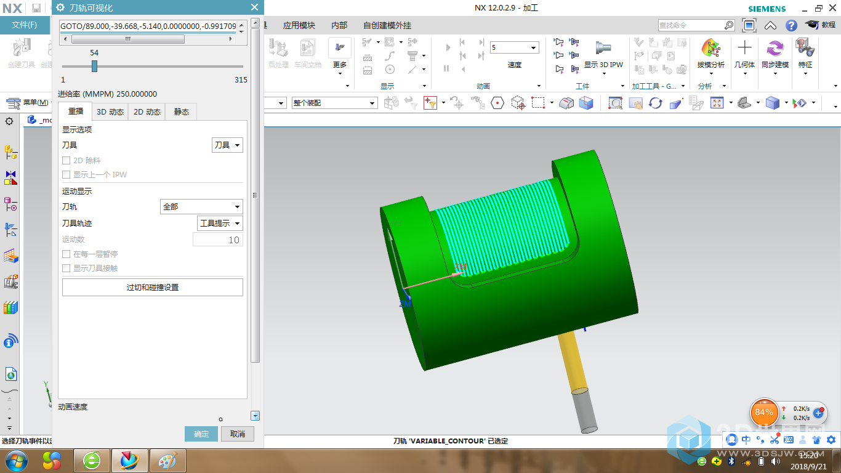Click the dashed rectangle selection icon
The image size is (841, 473).
(539, 103)
